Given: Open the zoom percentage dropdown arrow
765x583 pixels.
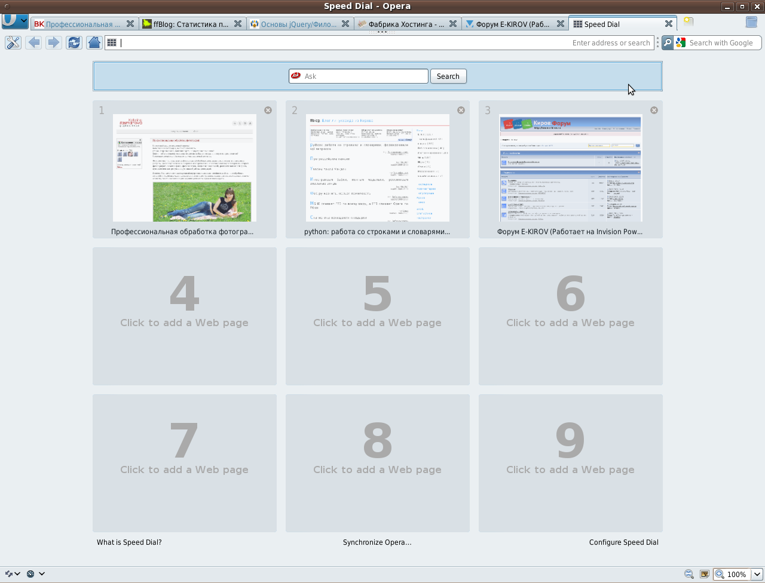Looking at the screenshot, I should point(757,574).
